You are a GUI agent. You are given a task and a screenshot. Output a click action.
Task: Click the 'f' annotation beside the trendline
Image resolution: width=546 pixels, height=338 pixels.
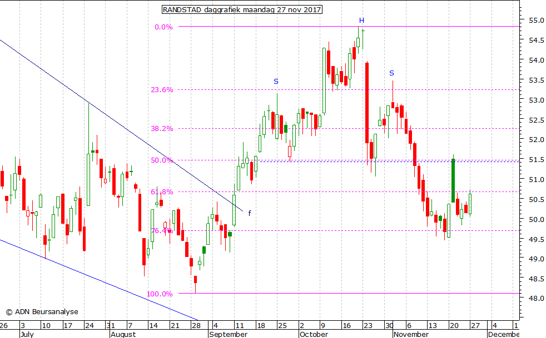click(x=250, y=213)
